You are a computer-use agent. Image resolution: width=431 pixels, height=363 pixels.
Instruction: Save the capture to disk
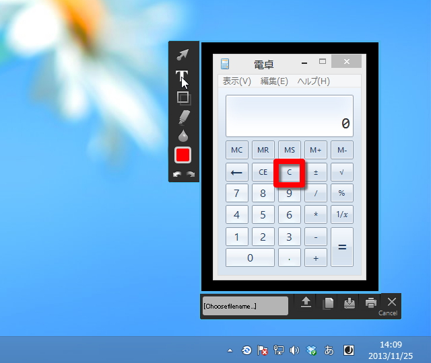coord(350,303)
